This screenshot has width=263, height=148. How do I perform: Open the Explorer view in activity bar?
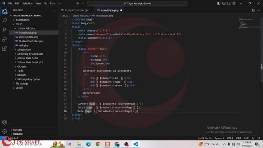click(5, 12)
